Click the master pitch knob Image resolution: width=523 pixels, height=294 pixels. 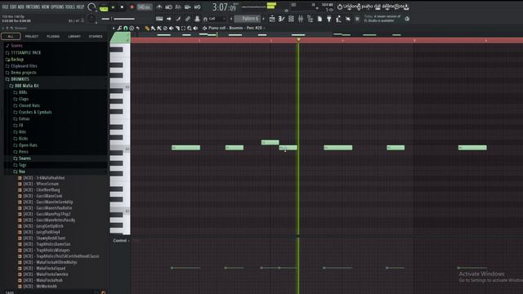pyautogui.click(x=91, y=19)
